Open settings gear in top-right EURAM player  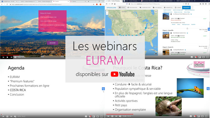pyautogui.click(x=196, y=57)
